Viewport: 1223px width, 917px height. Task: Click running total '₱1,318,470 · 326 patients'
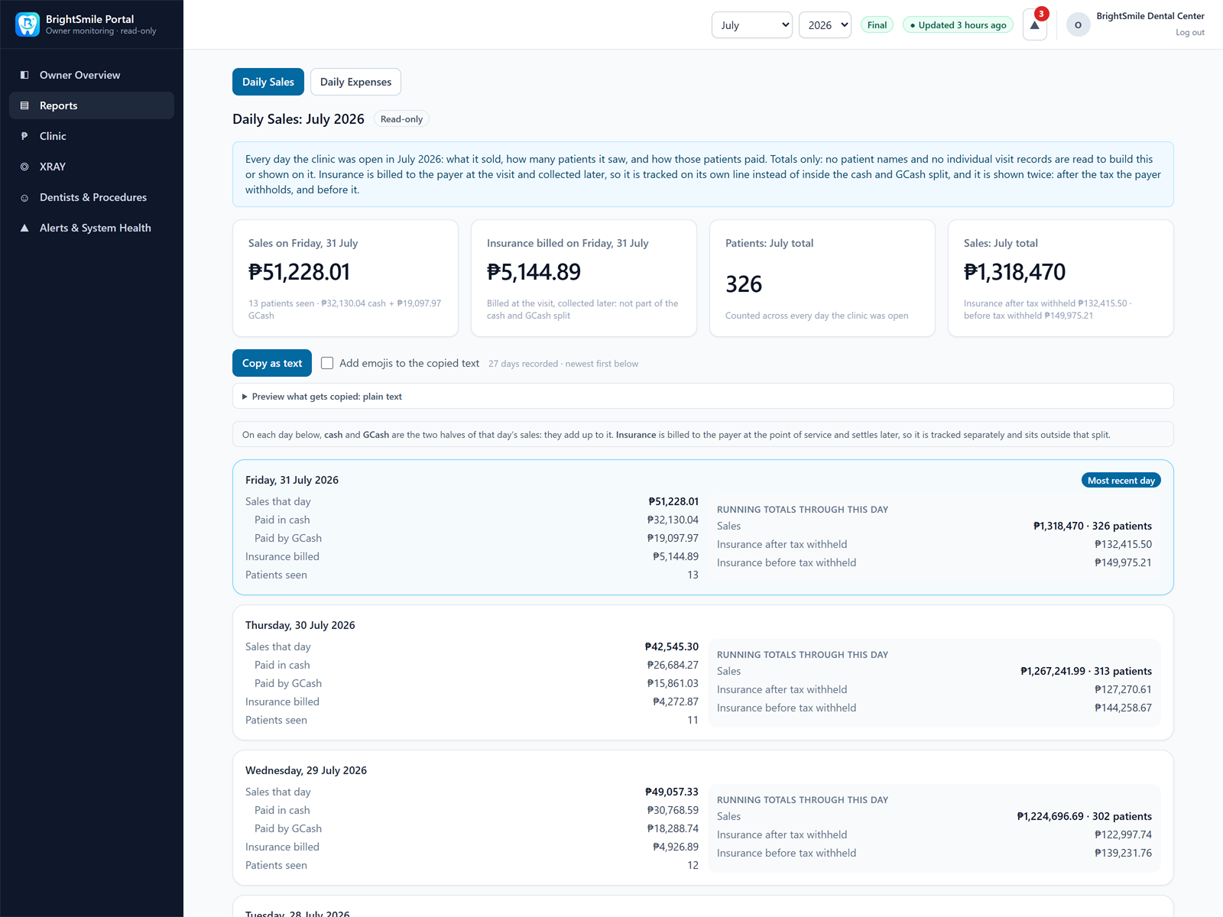click(x=1092, y=526)
